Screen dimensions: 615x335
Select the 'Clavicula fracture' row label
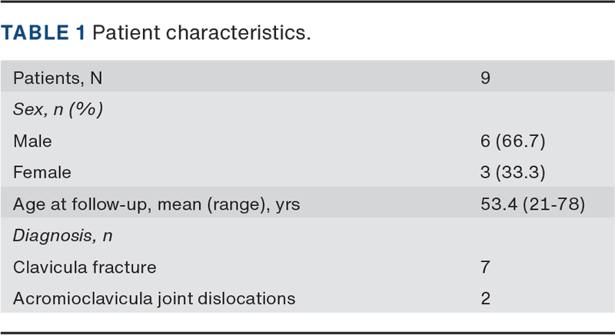pyautogui.click(x=85, y=267)
